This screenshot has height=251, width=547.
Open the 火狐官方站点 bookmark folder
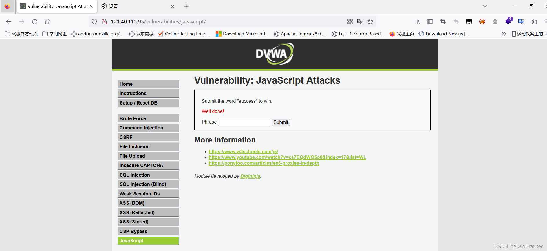click(21, 34)
